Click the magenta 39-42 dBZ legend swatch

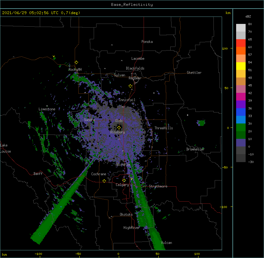coord(241,97)
